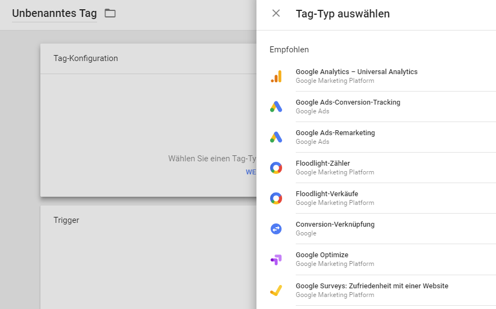Pick Floodlight-Zähler tag type
This screenshot has height=309, width=496.
(x=376, y=168)
